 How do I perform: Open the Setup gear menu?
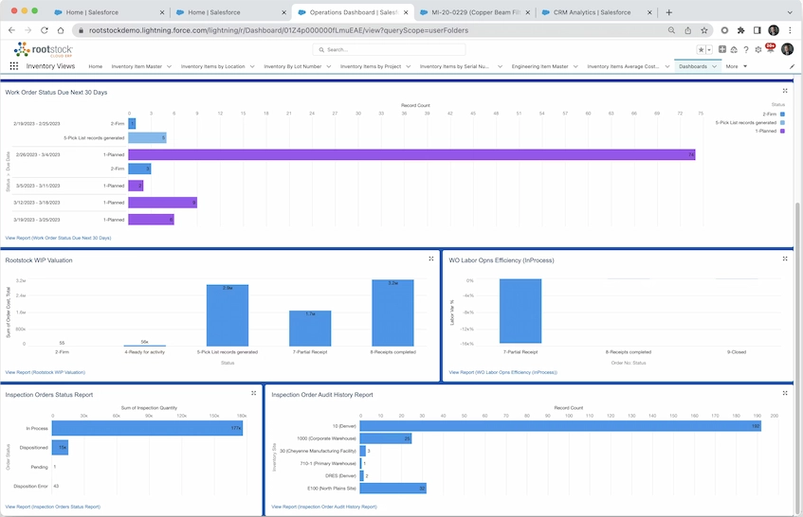(758, 49)
